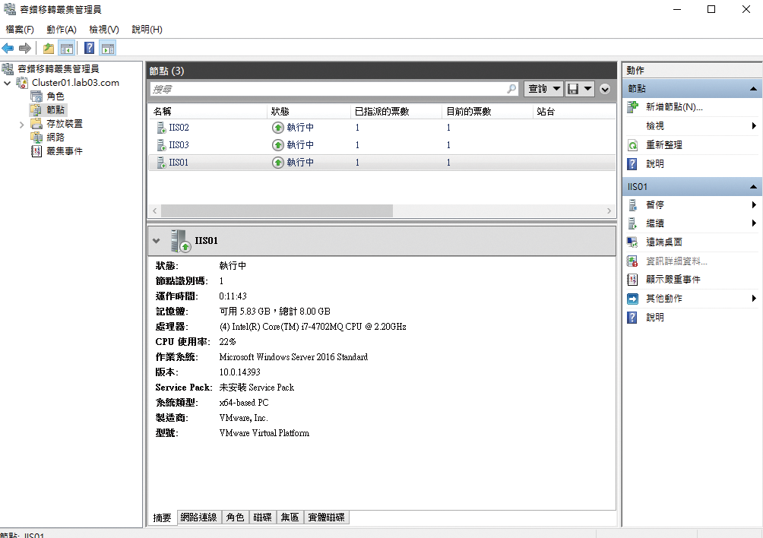This screenshot has width=763, height=538.
Task: Click 遠端桌面 action
Action: (x=663, y=242)
